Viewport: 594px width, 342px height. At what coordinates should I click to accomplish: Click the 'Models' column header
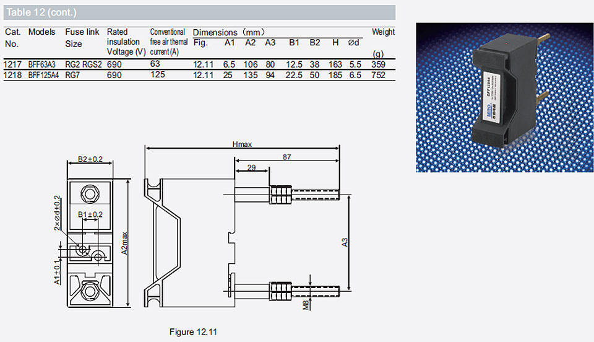pos(41,32)
